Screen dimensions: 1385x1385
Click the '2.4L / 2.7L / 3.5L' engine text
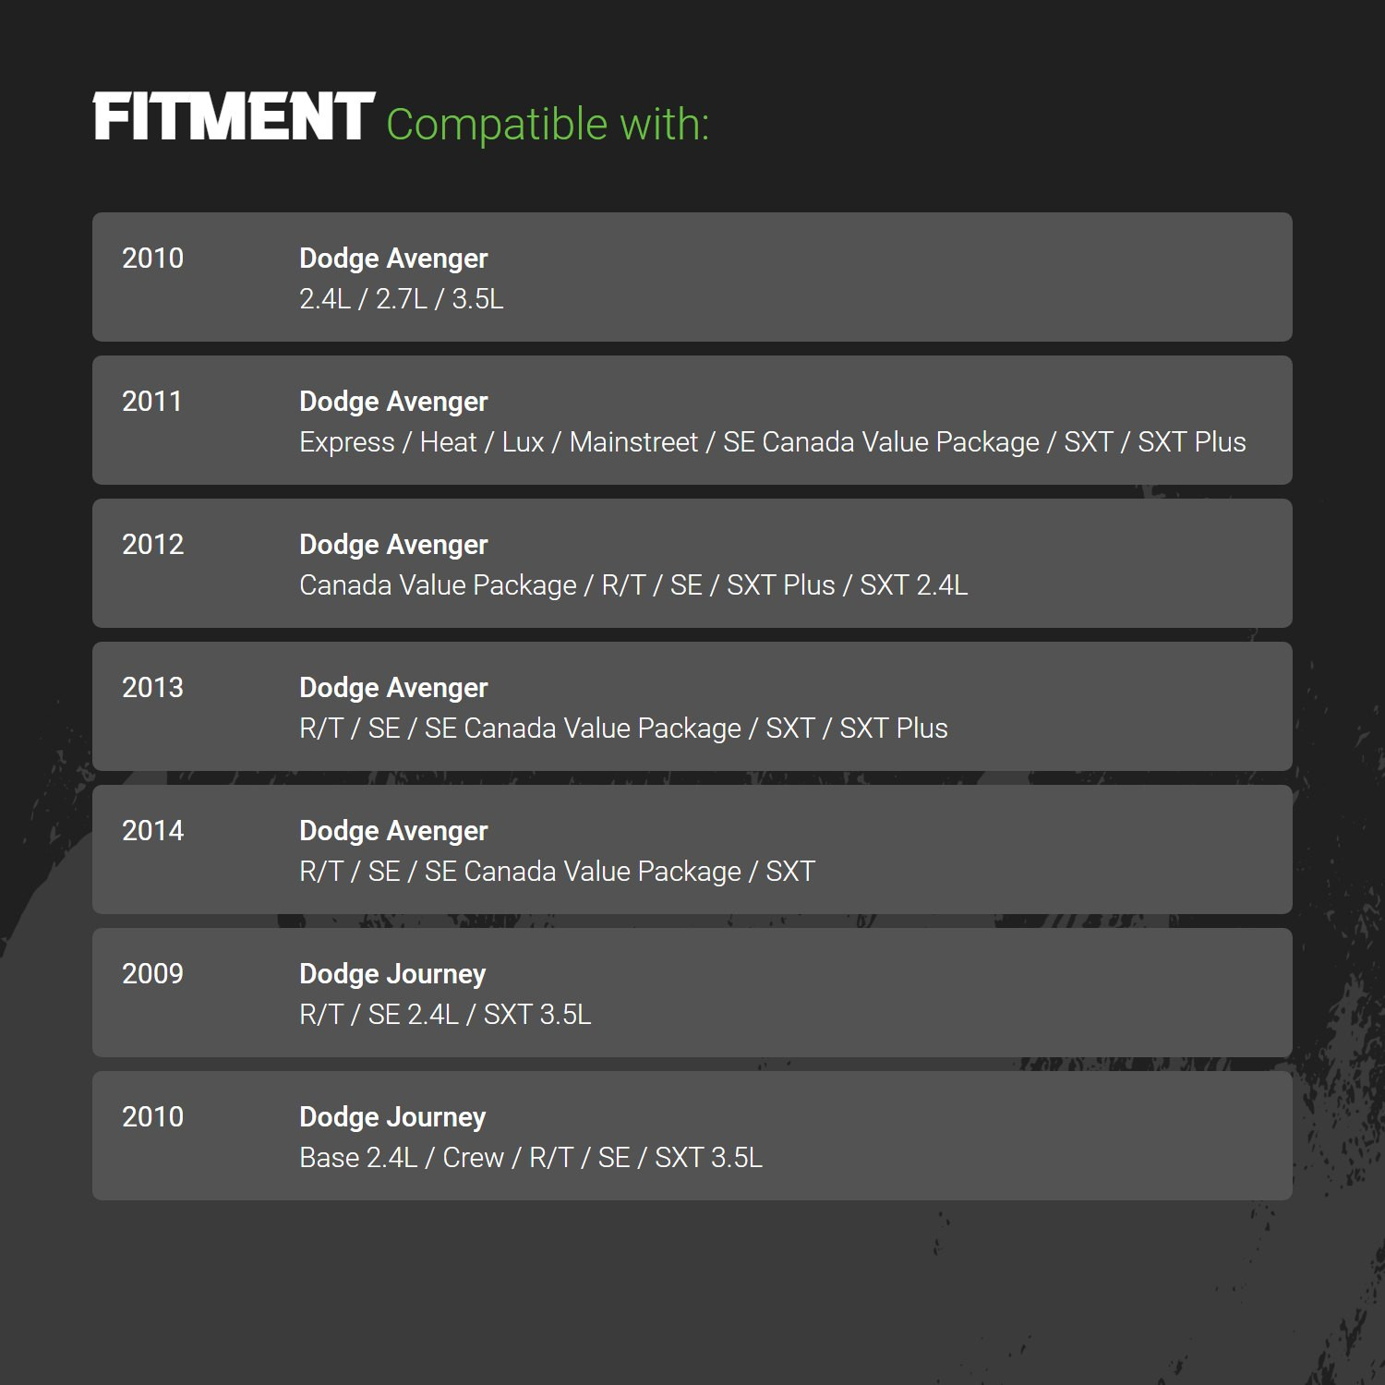402,299
